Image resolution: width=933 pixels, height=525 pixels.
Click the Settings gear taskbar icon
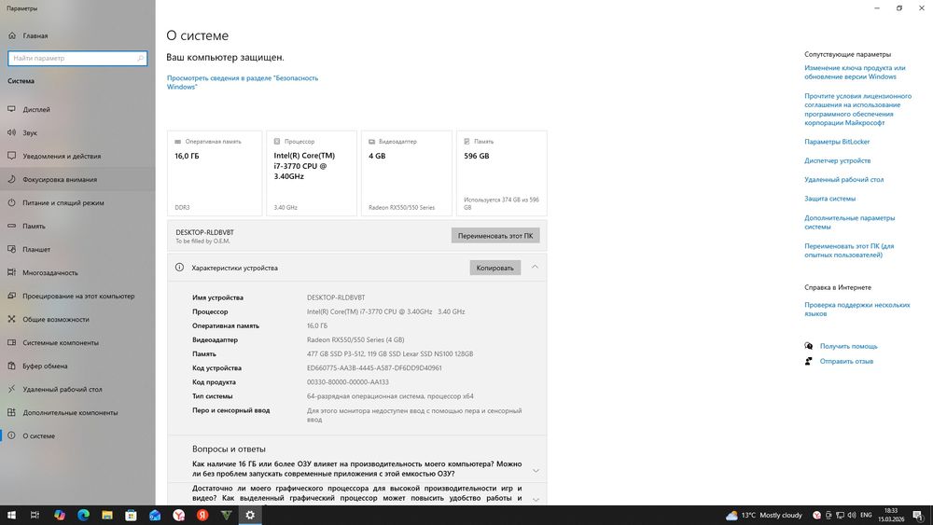pyautogui.click(x=250, y=515)
